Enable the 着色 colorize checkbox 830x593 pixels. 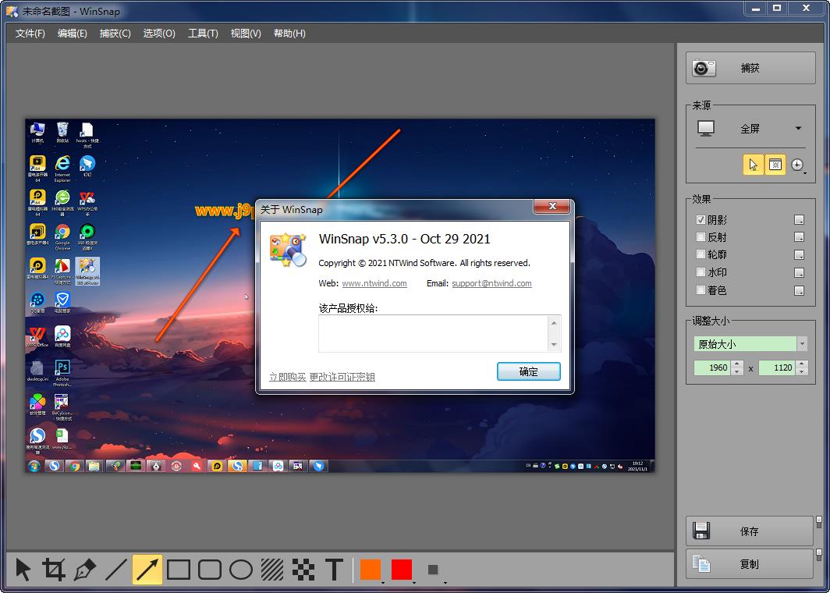(701, 290)
